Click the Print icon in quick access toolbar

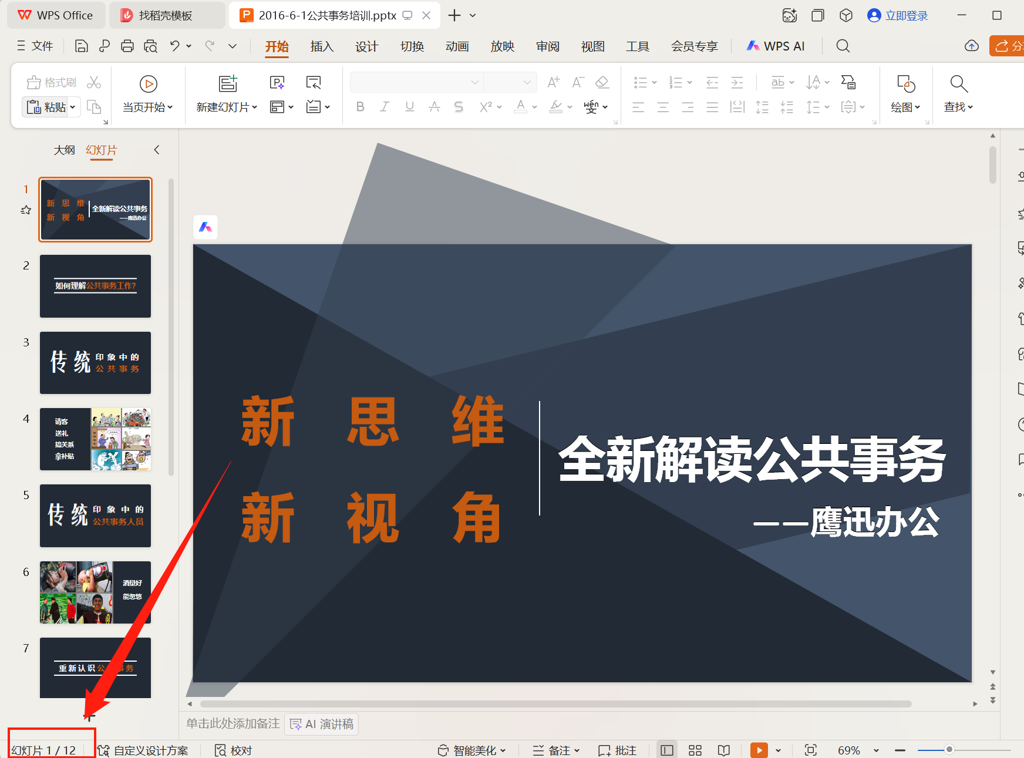point(127,45)
